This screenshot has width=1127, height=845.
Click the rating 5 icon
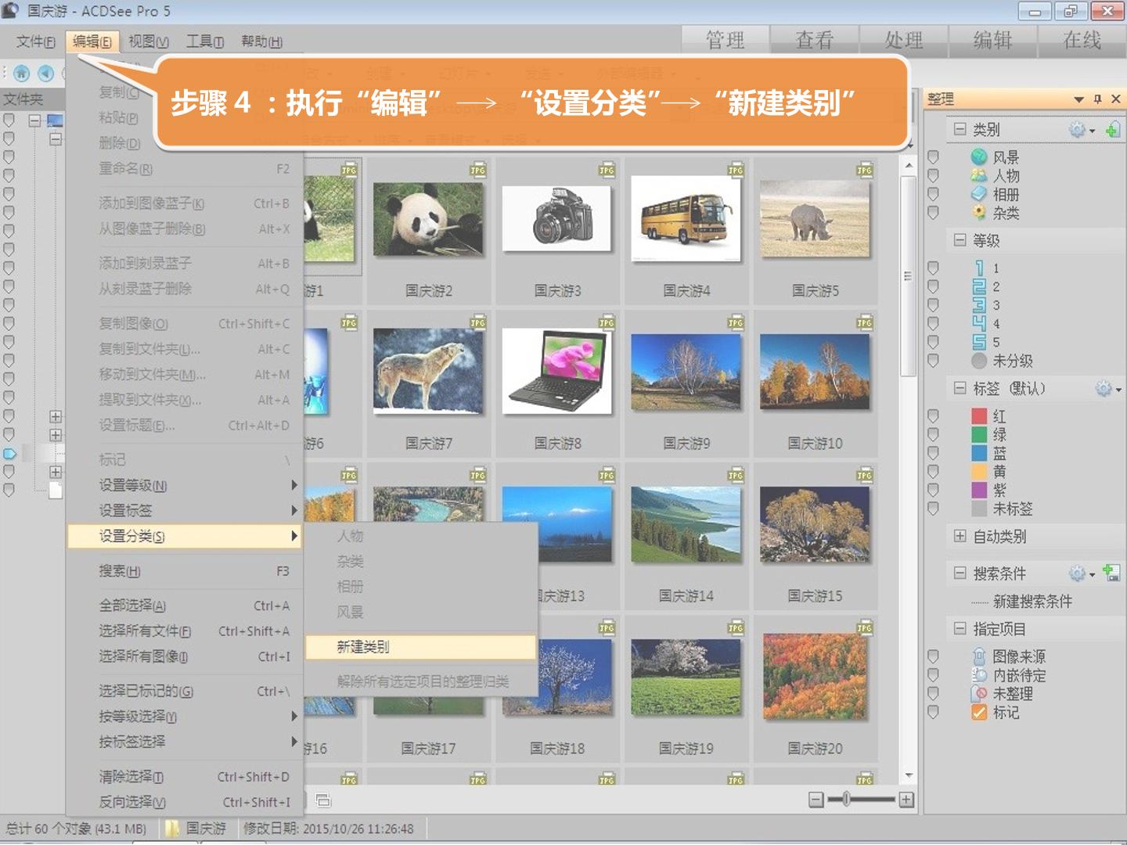pyautogui.click(x=979, y=342)
